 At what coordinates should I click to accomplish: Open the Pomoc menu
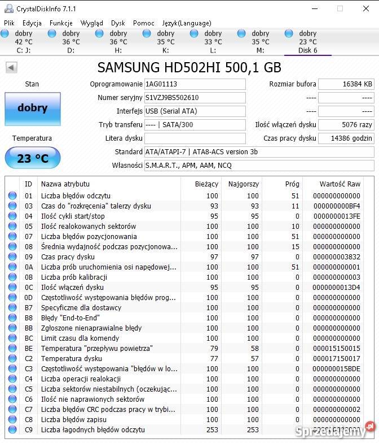click(x=143, y=23)
